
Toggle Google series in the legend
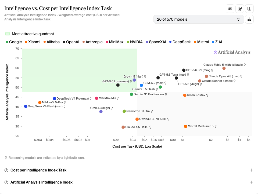coord(14,42)
